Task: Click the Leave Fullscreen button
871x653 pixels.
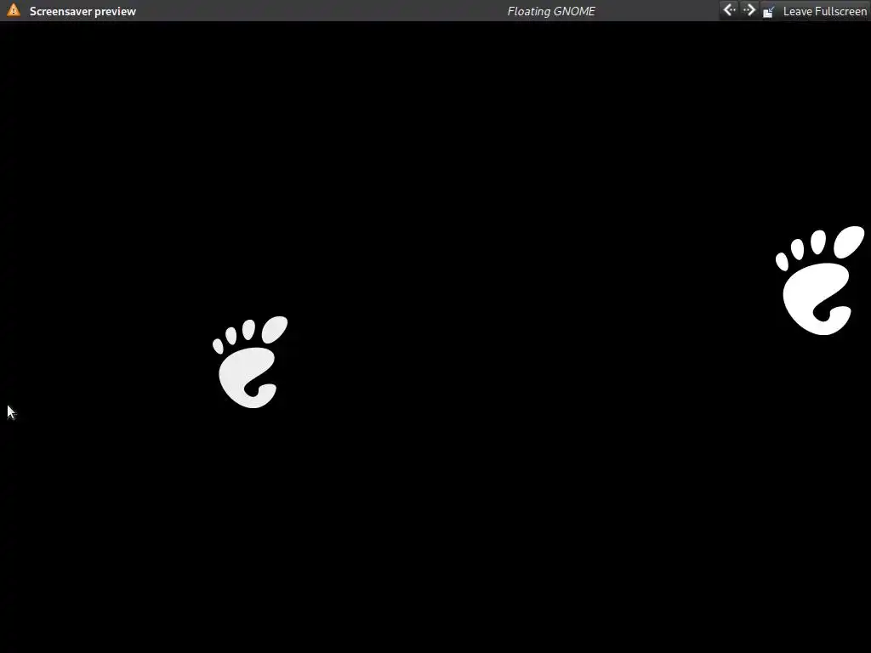Action: click(814, 11)
